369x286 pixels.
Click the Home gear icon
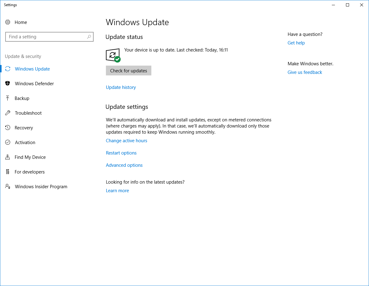(8, 22)
